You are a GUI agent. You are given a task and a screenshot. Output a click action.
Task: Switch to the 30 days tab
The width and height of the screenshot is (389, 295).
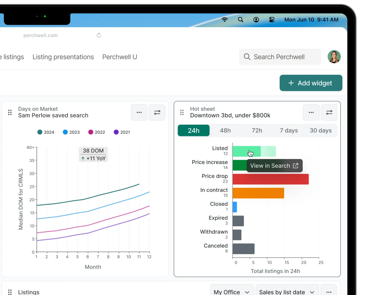pos(321,131)
